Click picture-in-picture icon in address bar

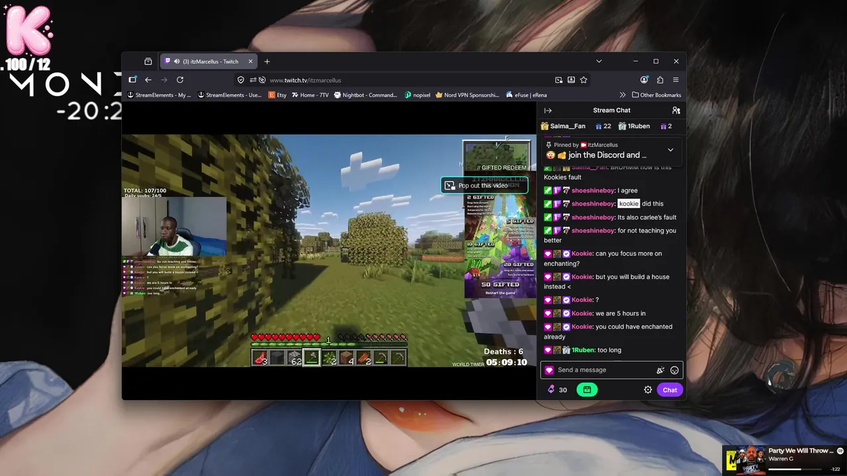[x=558, y=80]
